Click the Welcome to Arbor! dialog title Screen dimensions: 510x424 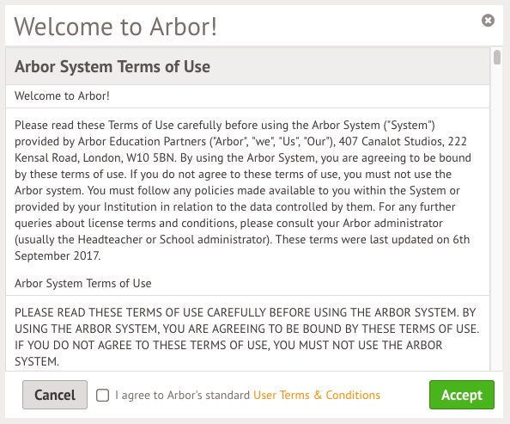coord(115,27)
